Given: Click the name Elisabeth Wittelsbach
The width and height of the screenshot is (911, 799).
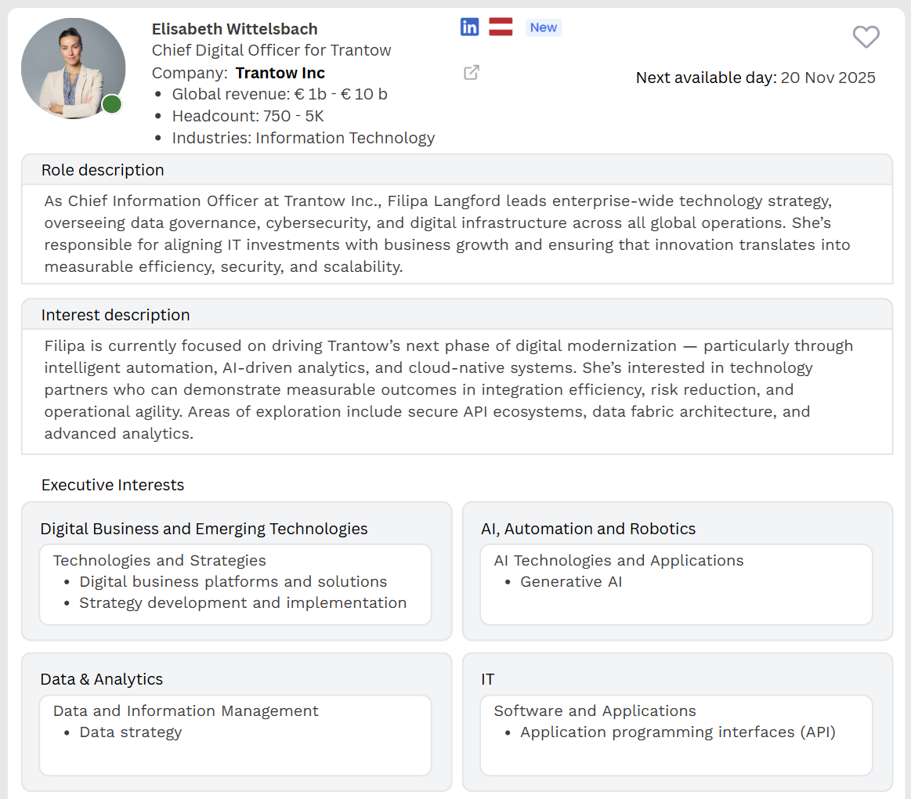Looking at the screenshot, I should [x=234, y=29].
